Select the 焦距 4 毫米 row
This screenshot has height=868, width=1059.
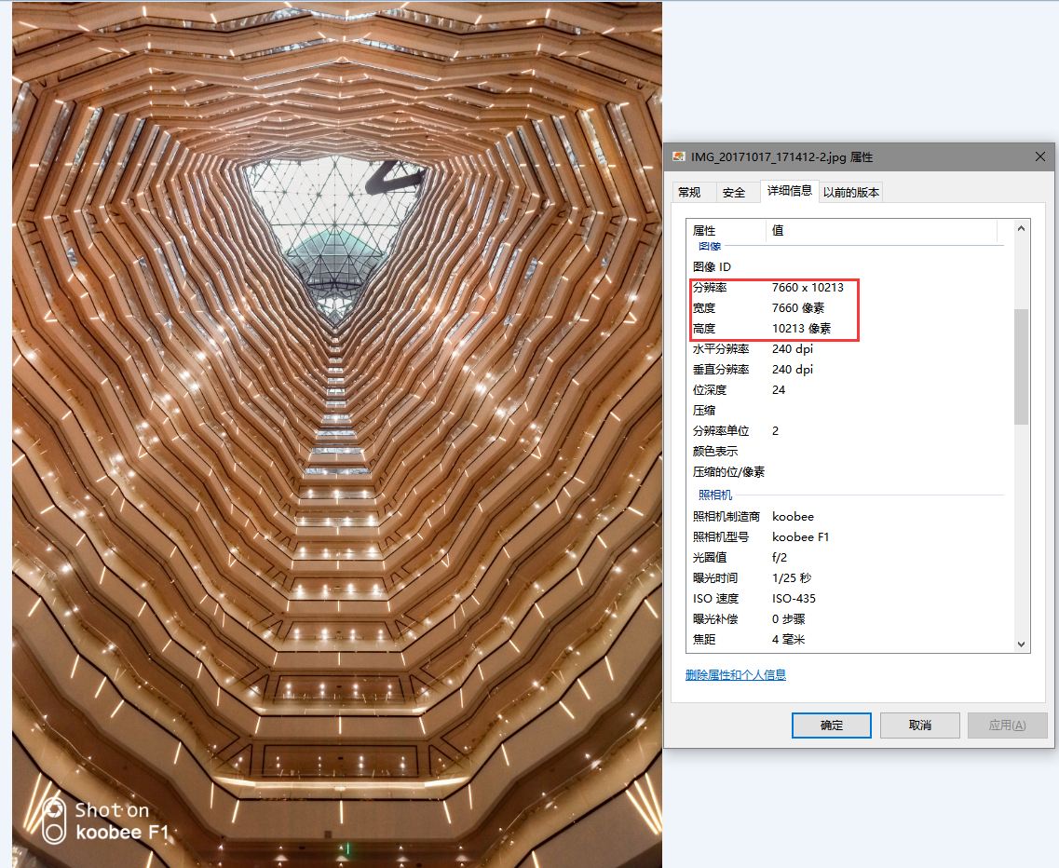pos(849,639)
